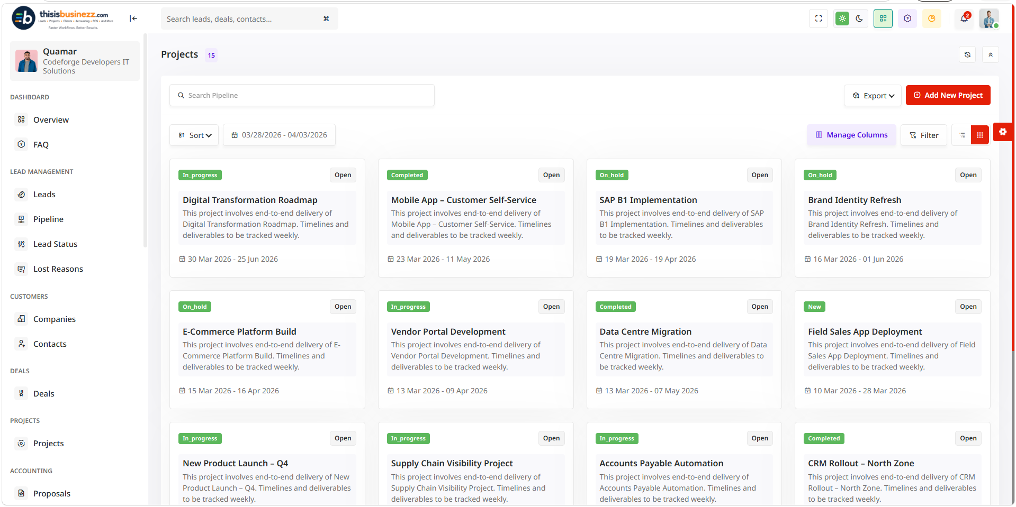Click the E-Commerce Platform Build title

click(x=239, y=331)
